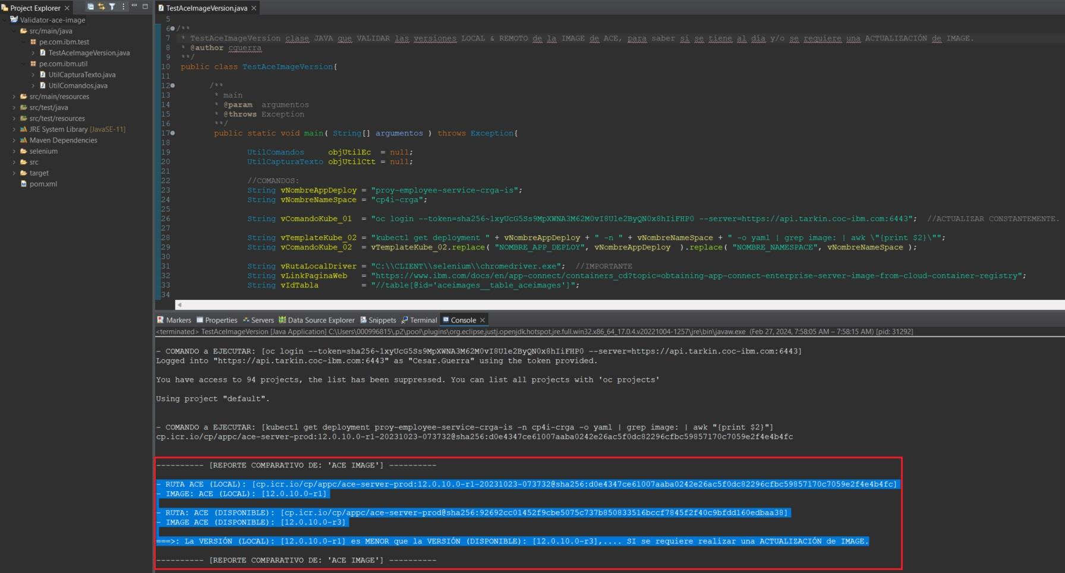Switch to the Markers tab
Screen dimensions: 1065x573
[174, 320]
